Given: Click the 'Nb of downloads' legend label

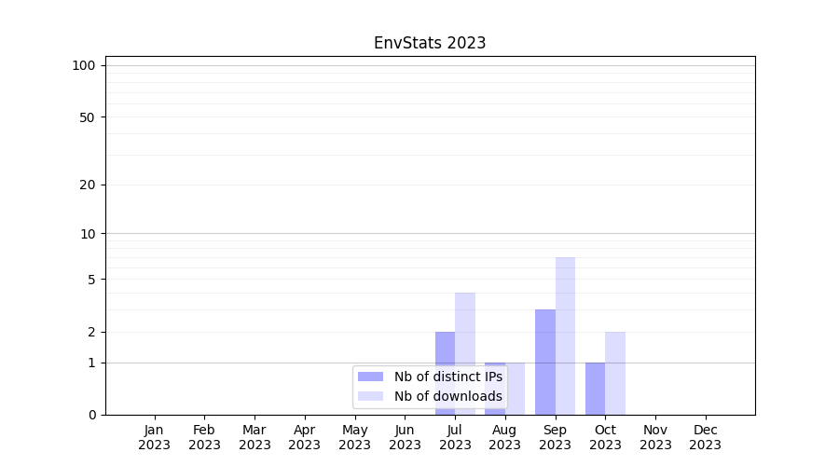Looking at the screenshot, I should pyautogui.click(x=447, y=396).
